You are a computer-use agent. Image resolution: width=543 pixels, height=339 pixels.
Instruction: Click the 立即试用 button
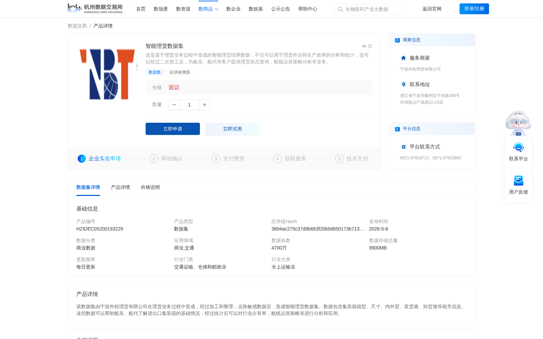(x=232, y=129)
